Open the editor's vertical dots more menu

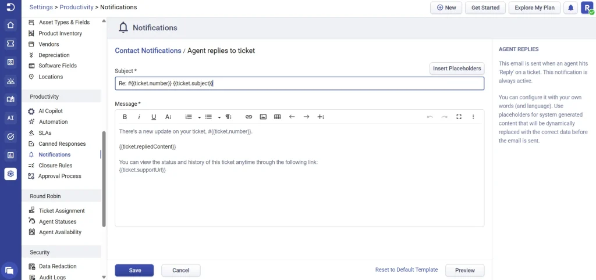(x=473, y=117)
